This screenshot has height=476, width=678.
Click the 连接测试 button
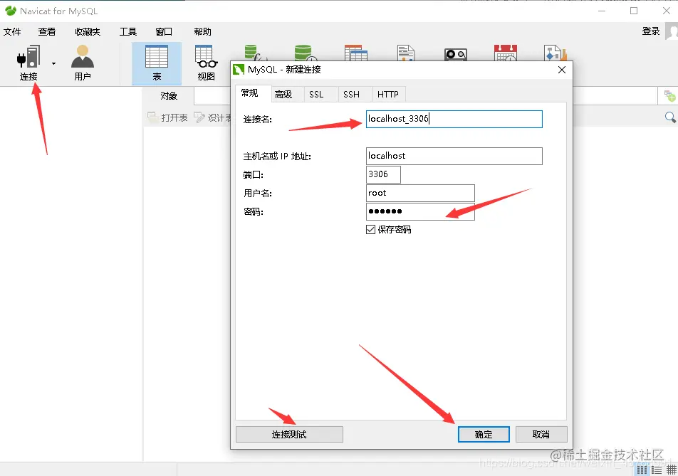289,435
